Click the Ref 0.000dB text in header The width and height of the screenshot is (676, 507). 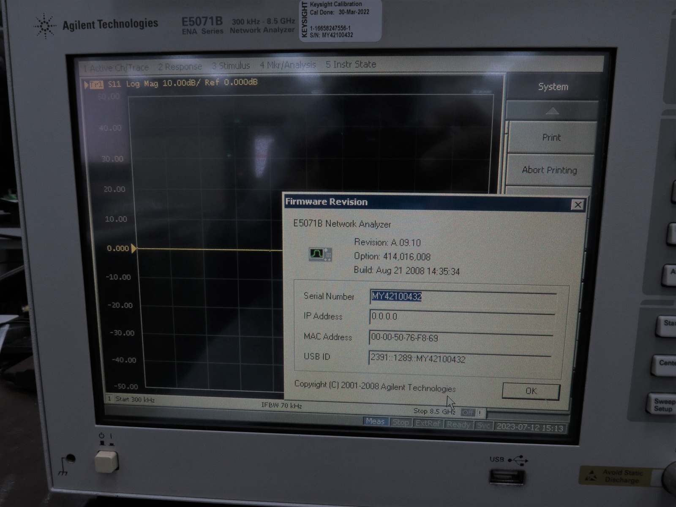(231, 82)
